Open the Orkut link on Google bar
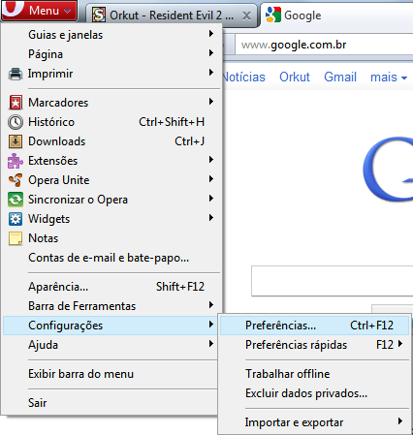The image size is (413, 435). 295,77
